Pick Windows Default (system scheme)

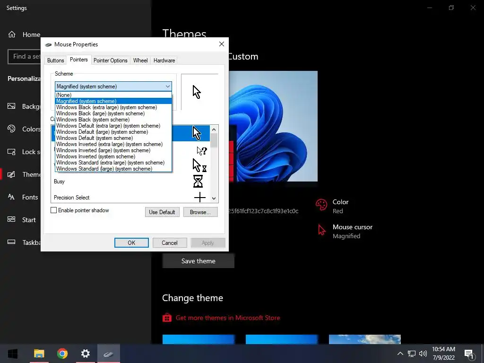tap(113, 138)
